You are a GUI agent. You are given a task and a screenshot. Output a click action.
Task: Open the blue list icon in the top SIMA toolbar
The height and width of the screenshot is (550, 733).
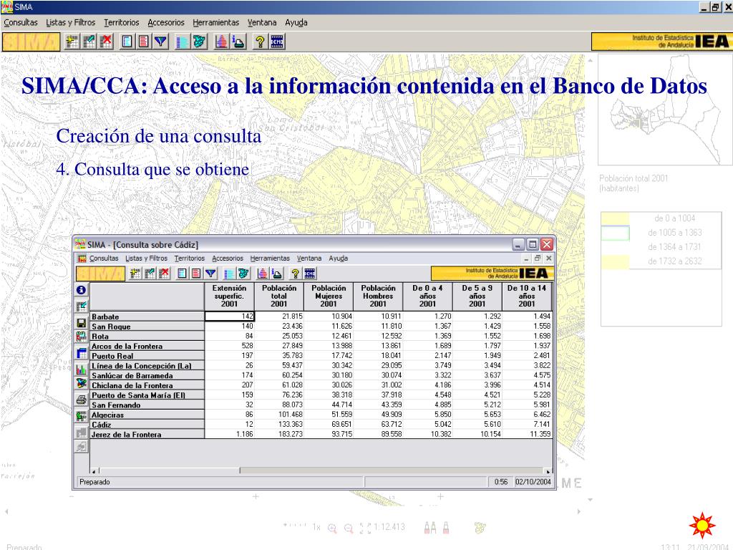pos(127,42)
